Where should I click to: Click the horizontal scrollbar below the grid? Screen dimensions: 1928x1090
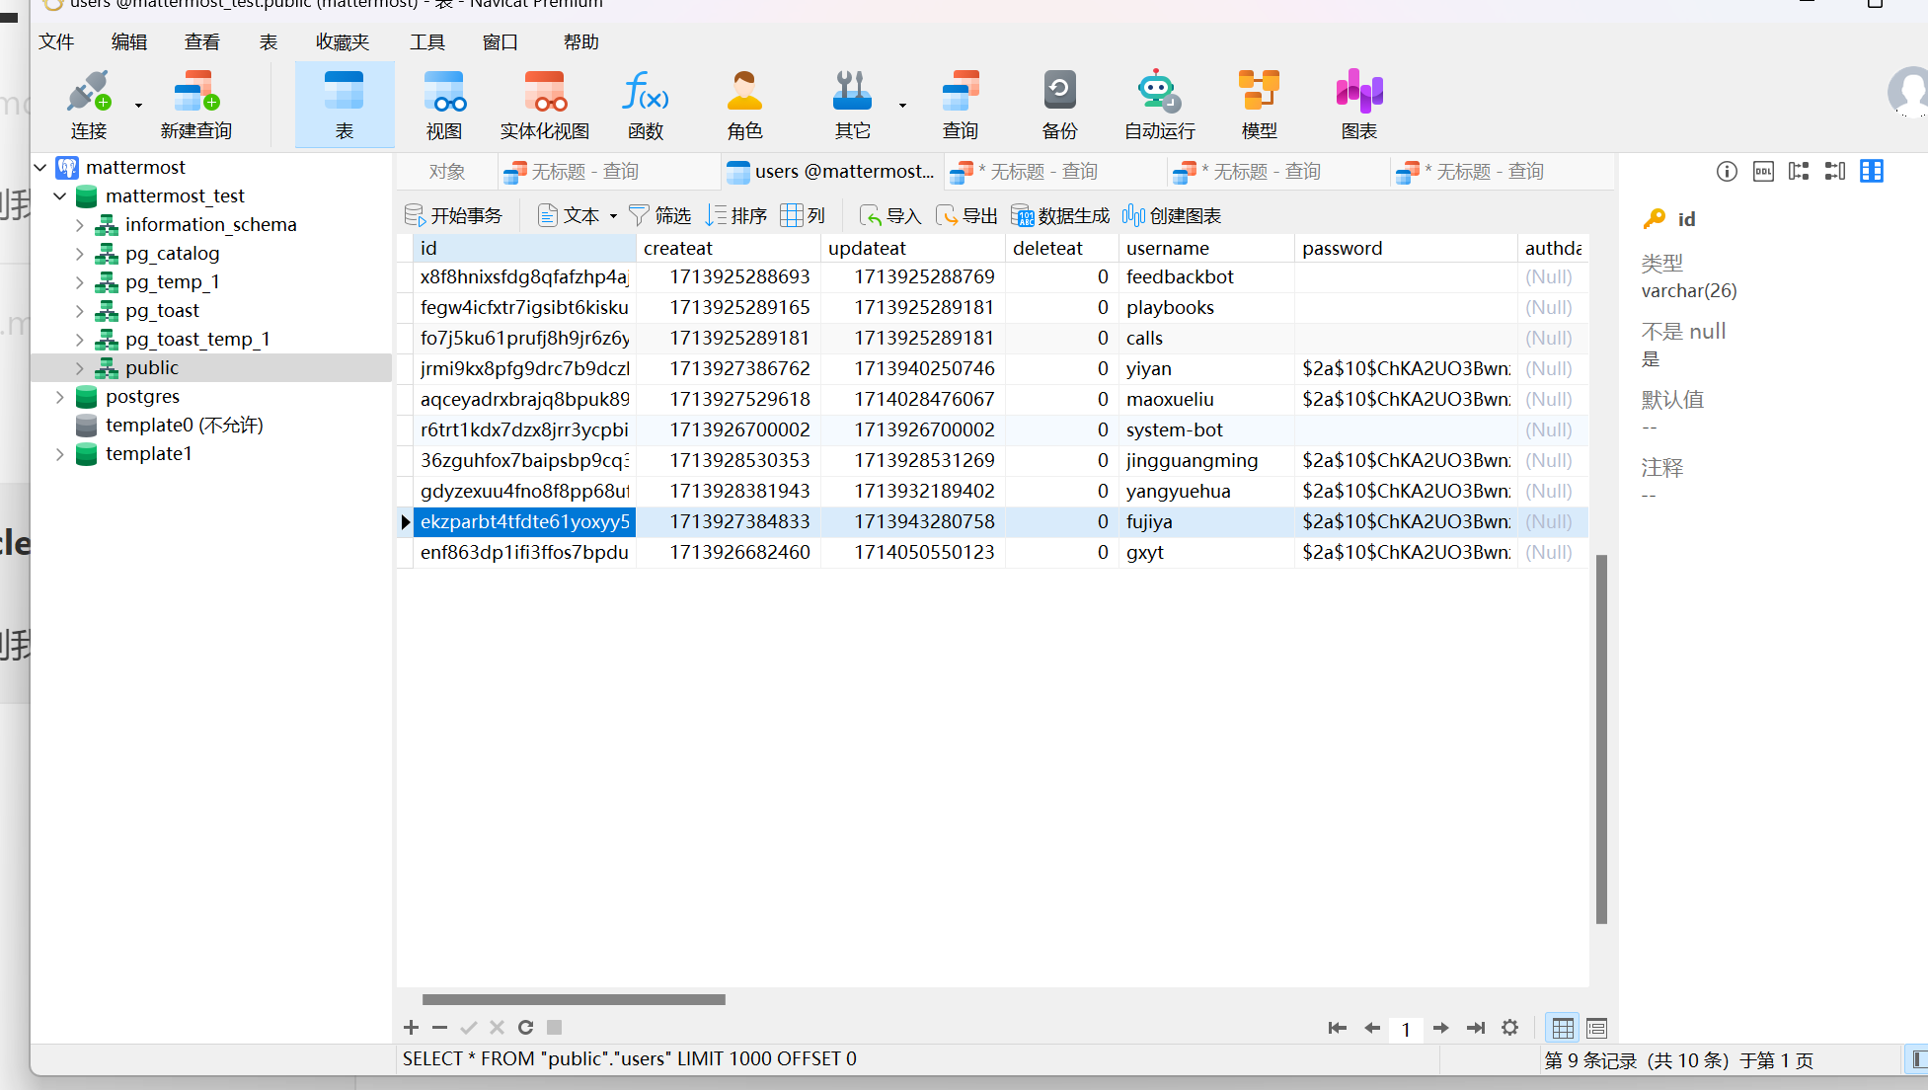tap(574, 999)
